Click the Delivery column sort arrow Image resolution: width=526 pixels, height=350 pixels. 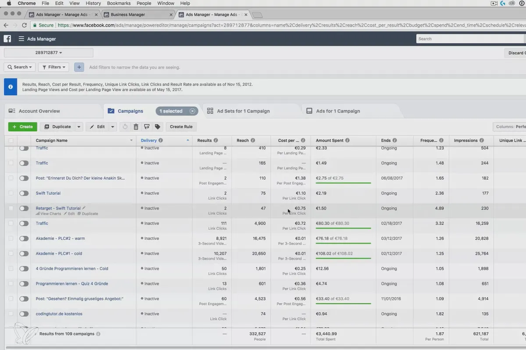pyautogui.click(x=188, y=140)
